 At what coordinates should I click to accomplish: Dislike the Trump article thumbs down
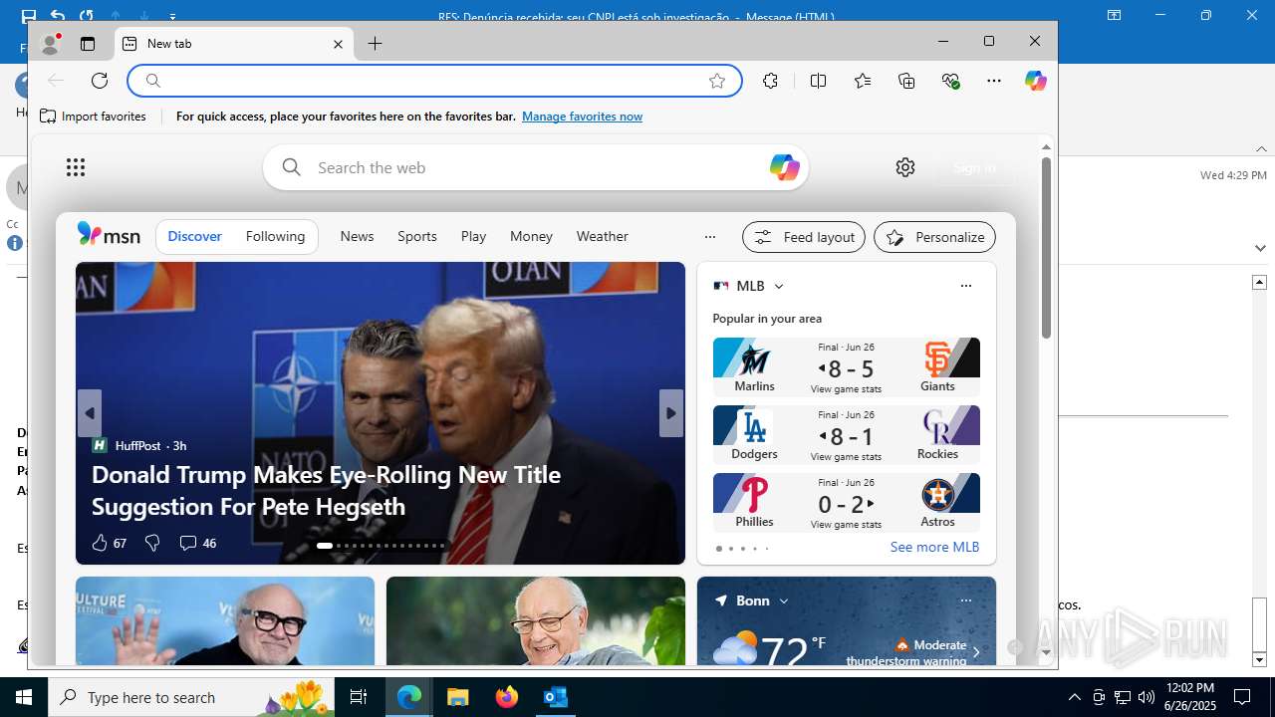pyautogui.click(x=152, y=543)
